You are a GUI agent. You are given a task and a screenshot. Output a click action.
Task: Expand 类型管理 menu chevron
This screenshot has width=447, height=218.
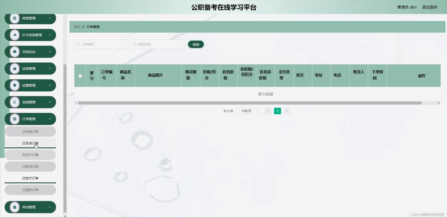pos(50,18)
